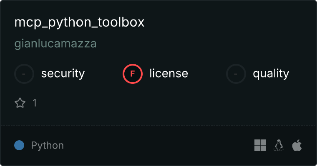
Task: Click the empty security score circle
Action: 24,74
